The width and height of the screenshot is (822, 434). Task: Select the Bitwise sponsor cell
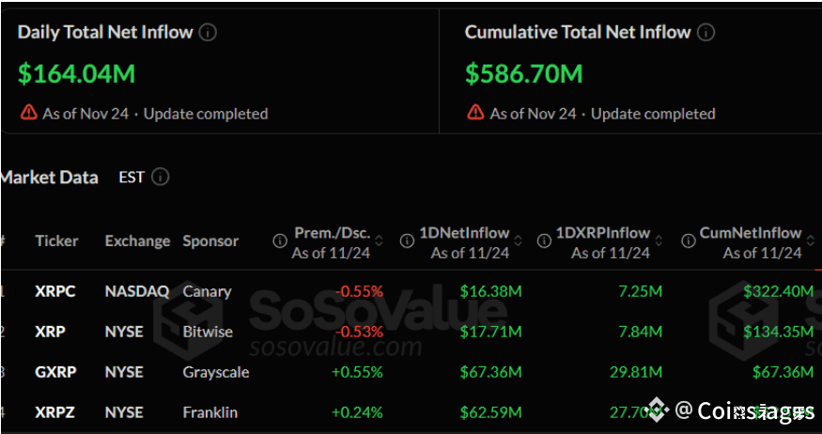208,332
